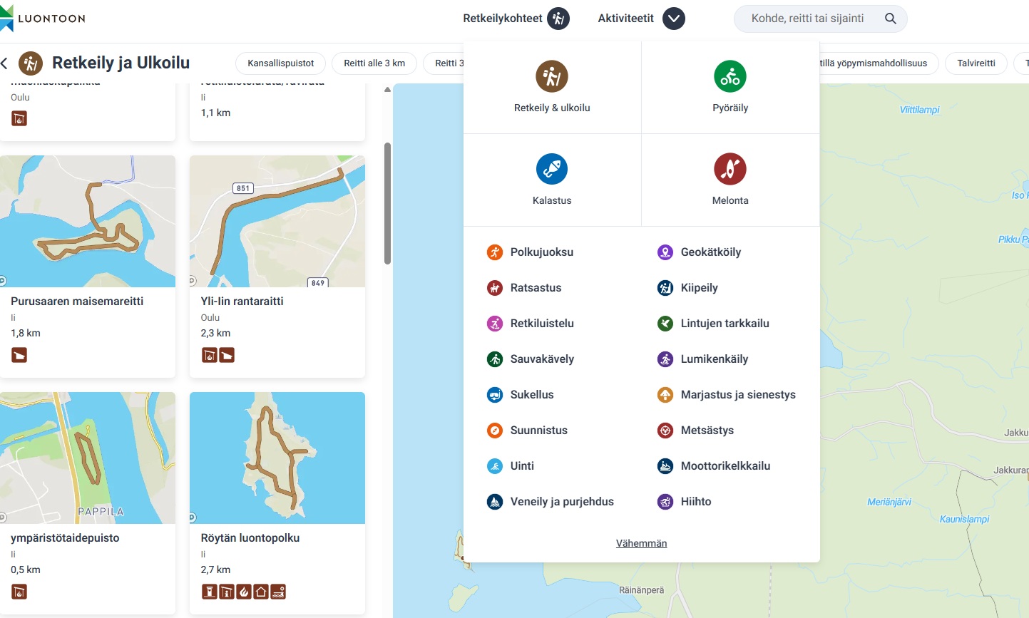Go back with the left arrow icon
This screenshot has height=618, width=1029.
tap(4, 63)
